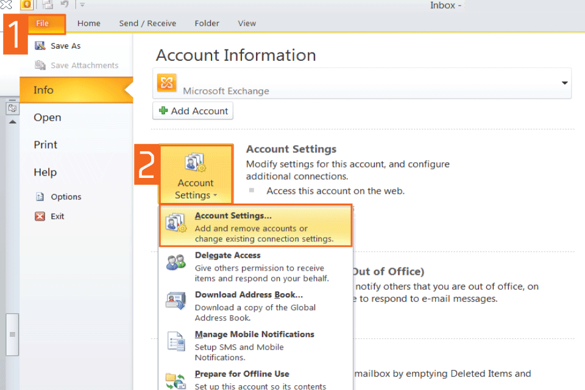Select Account Settings... from the dropdown menu
The width and height of the screenshot is (585, 390).
(x=255, y=225)
